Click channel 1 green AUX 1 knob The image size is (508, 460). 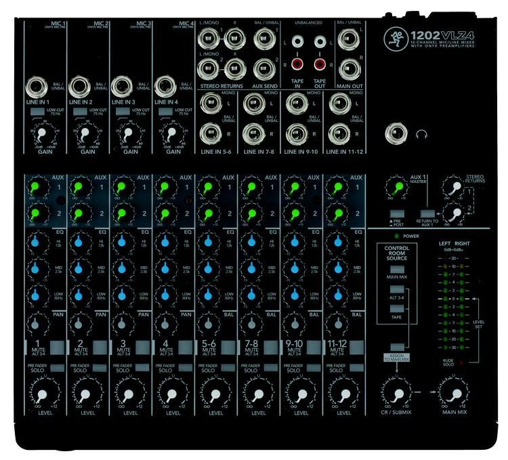pyautogui.click(x=37, y=187)
